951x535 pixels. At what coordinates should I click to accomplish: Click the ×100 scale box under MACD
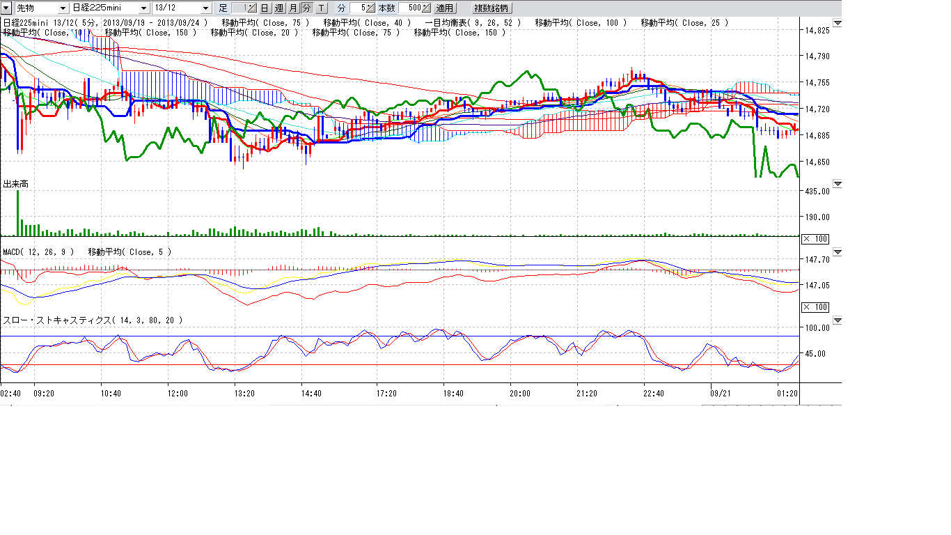(815, 307)
